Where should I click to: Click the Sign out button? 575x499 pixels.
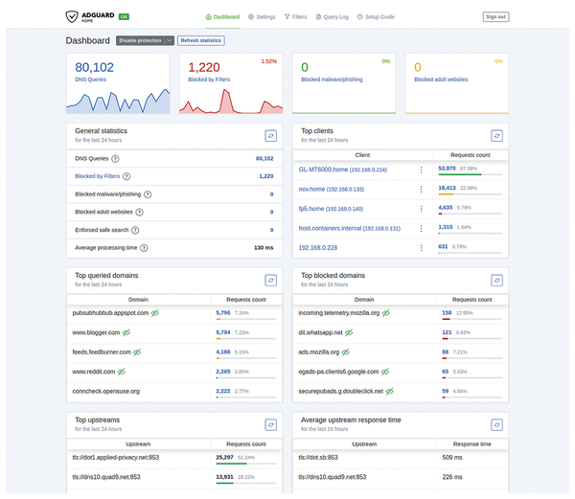(495, 17)
